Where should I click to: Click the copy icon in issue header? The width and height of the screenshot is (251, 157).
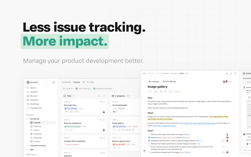coord(227,73)
